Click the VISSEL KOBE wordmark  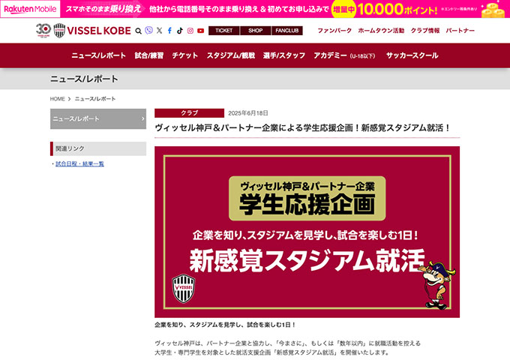coord(99,31)
